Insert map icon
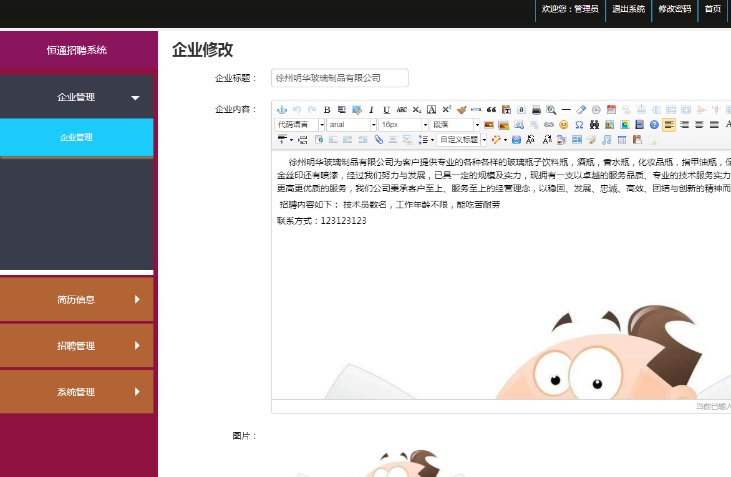 609,125
